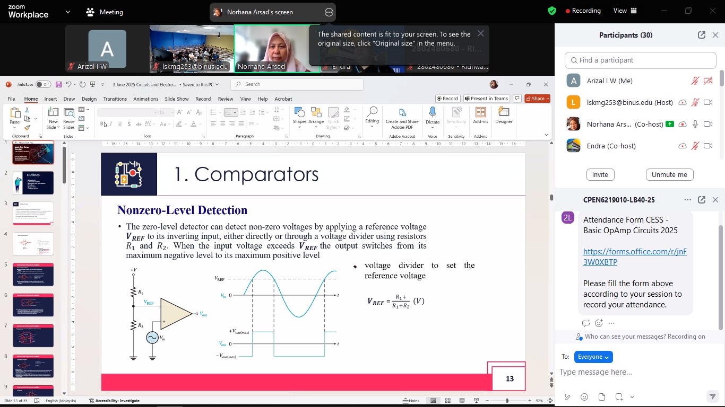Image resolution: width=725 pixels, height=407 pixels.
Task: Open the File menu in PowerPoint
Action: [x=11, y=99]
